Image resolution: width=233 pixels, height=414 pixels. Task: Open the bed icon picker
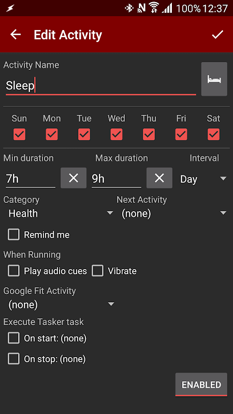(x=214, y=79)
